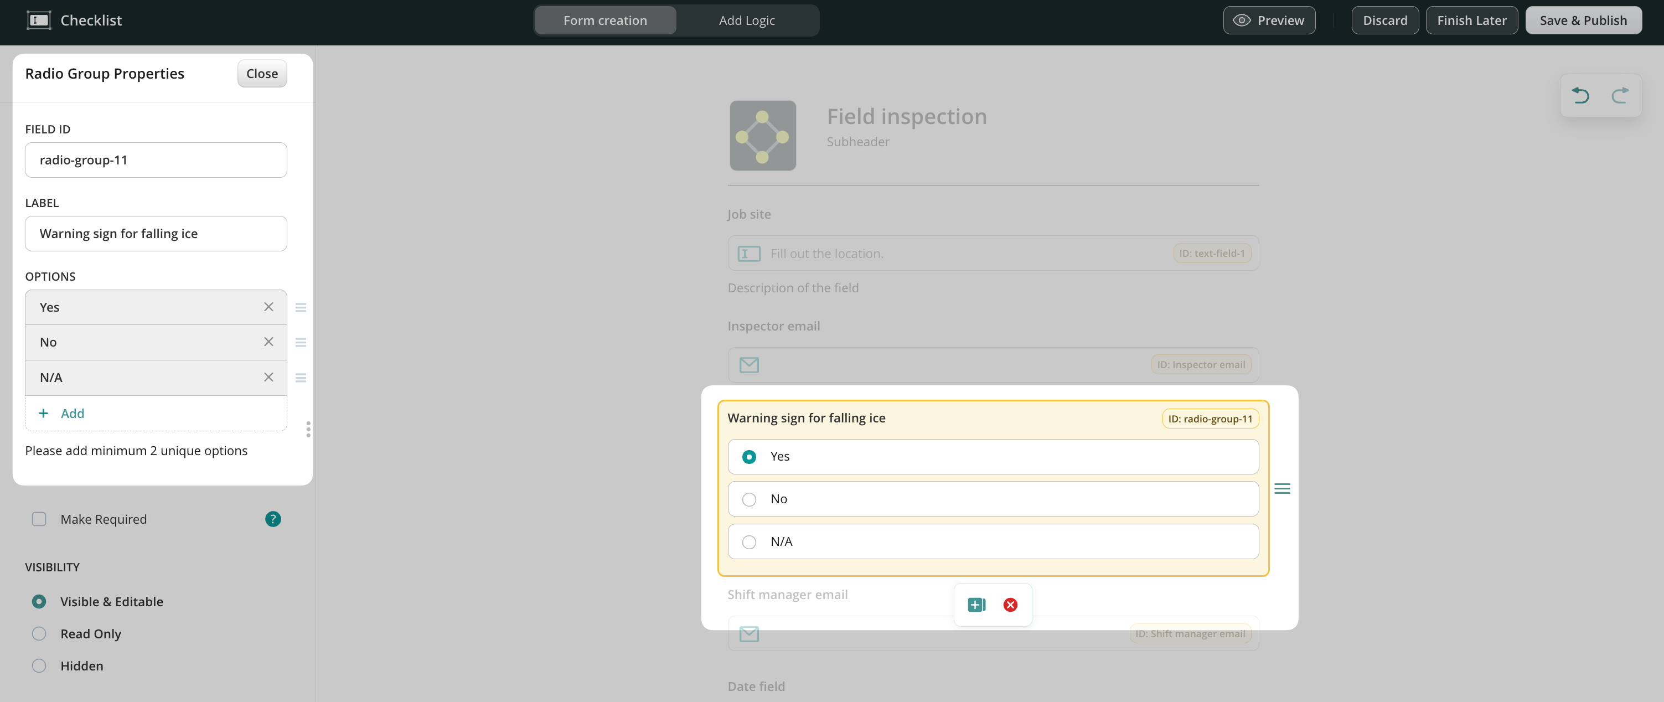
Task: Click the drag handle beside No option
Action: pyautogui.click(x=301, y=342)
